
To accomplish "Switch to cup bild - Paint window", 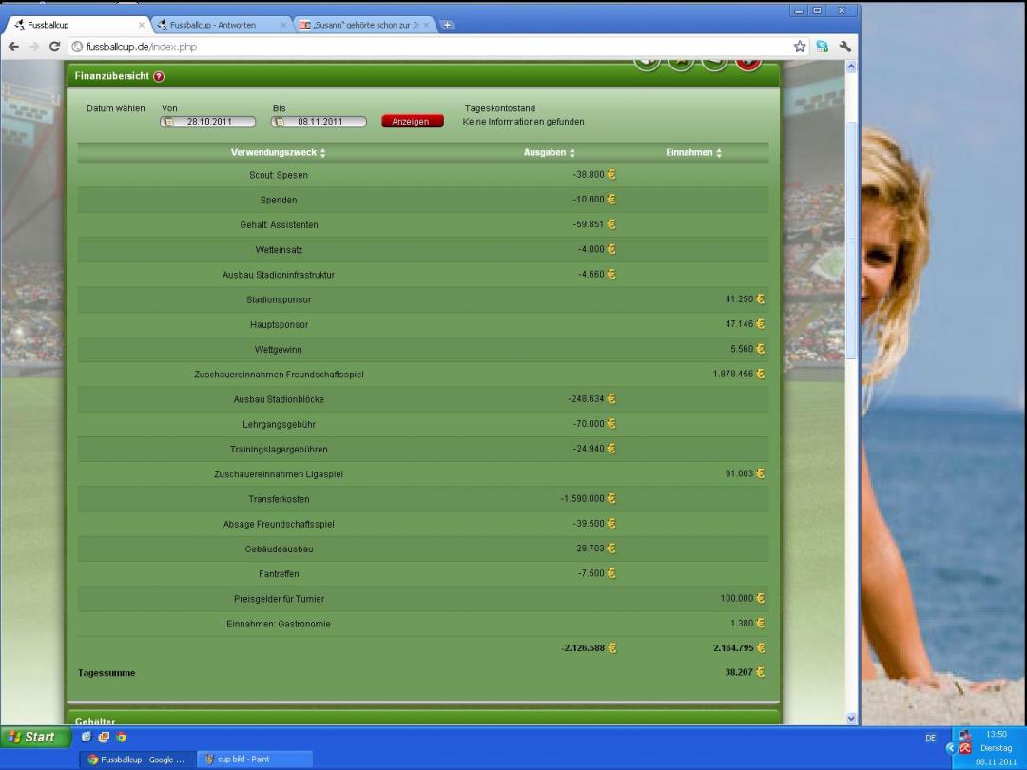I will coord(253,759).
